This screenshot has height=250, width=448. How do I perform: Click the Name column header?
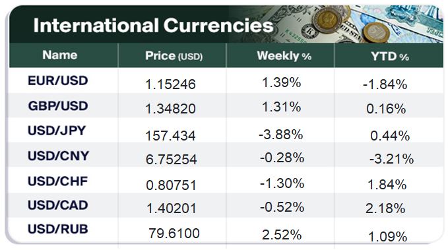[x=60, y=55]
